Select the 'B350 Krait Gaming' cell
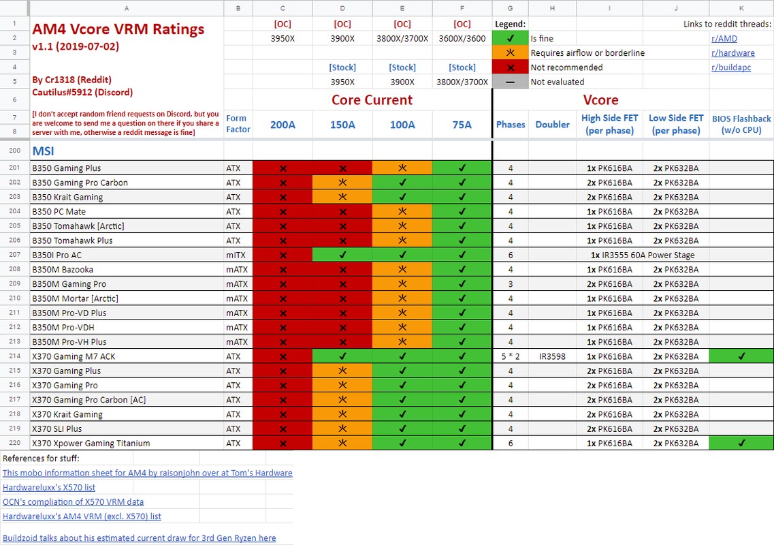Screen dimensions: 774x545 [127, 197]
